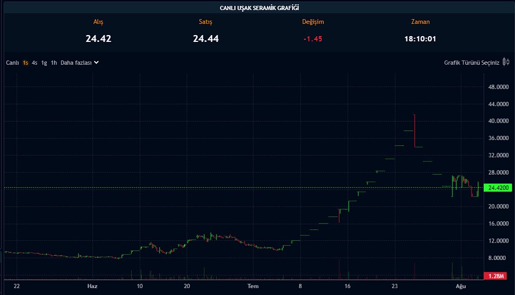Image resolution: width=515 pixels, height=295 pixels.
Task: Switch to the 4s time interval
Action: point(35,63)
